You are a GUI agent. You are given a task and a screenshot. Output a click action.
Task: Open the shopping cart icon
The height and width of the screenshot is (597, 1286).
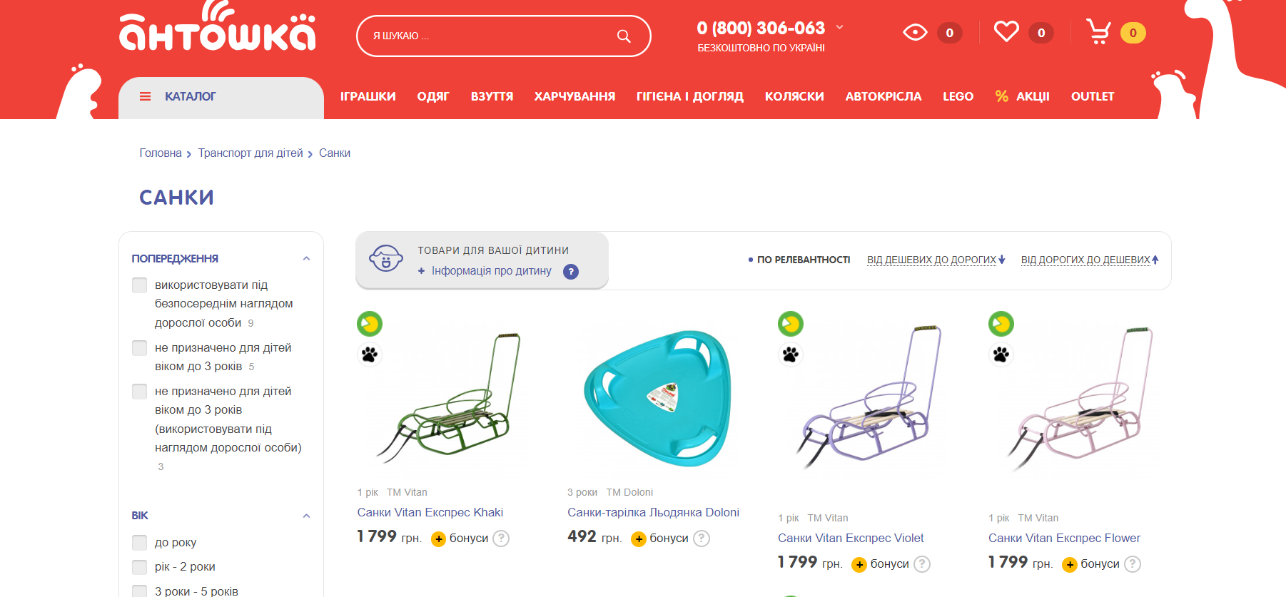pos(1098,32)
